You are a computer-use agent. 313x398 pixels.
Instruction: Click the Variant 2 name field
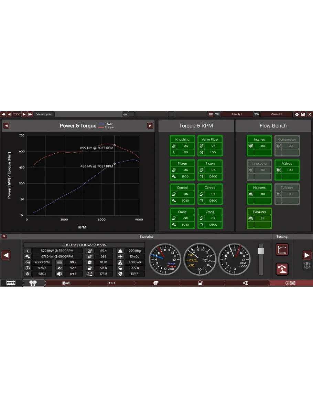(x=276, y=114)
